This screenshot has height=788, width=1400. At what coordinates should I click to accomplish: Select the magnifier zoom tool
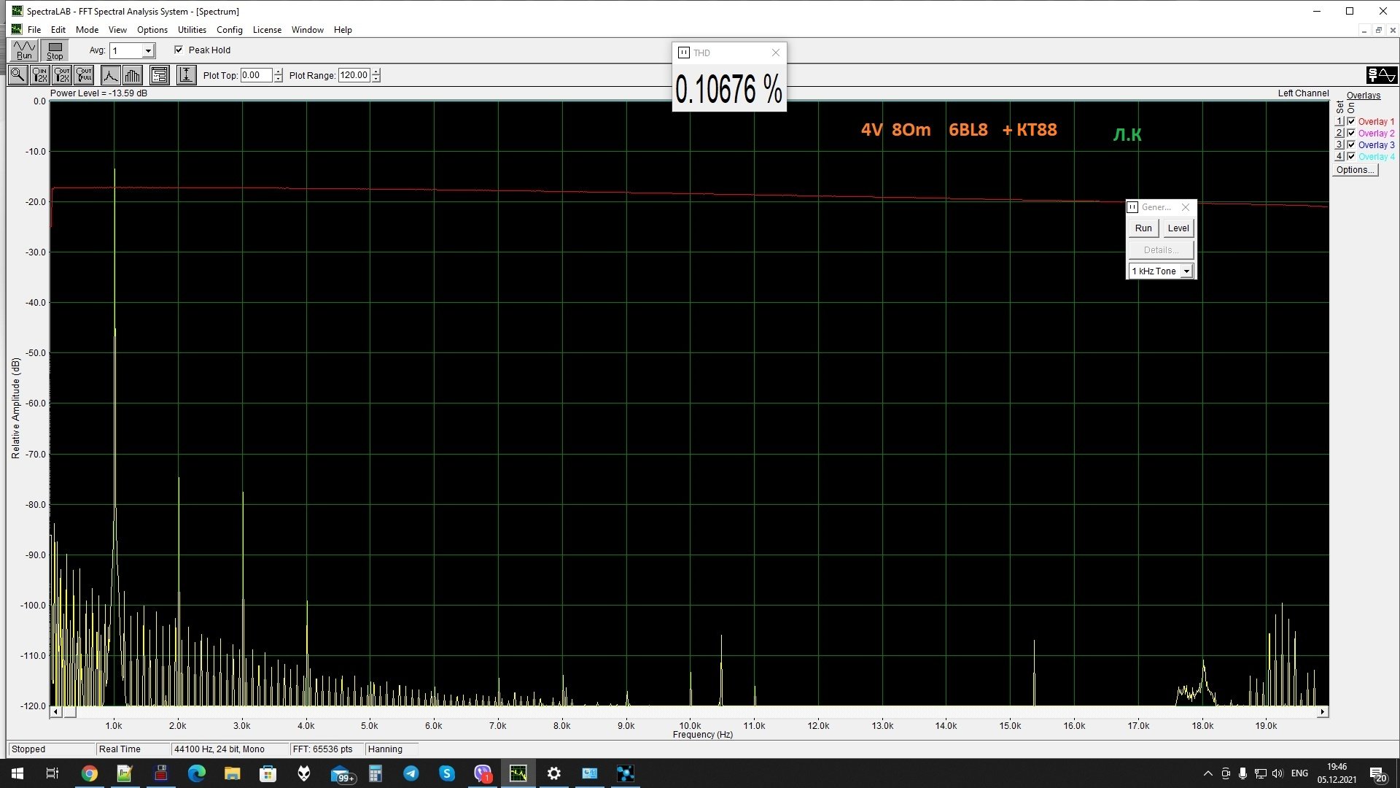(18, 75)
